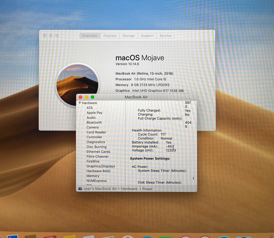
Task: Click "MacBook Air (Retina, 13-inch, 2018)" text
Action: (x=144, y=73)
